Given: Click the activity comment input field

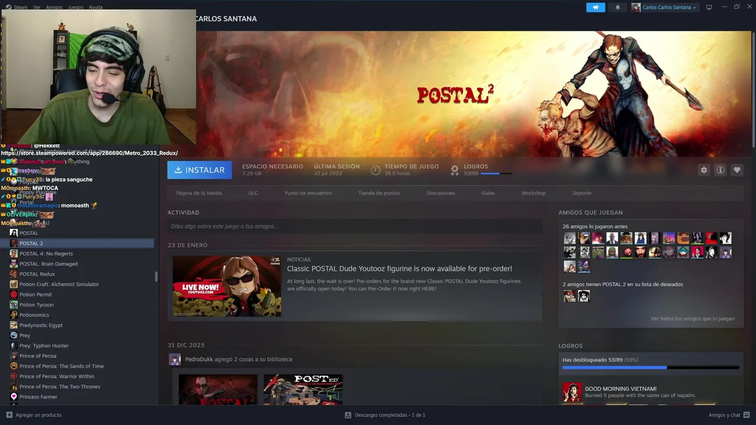Looking at the screenshot, I should point(354,226).
